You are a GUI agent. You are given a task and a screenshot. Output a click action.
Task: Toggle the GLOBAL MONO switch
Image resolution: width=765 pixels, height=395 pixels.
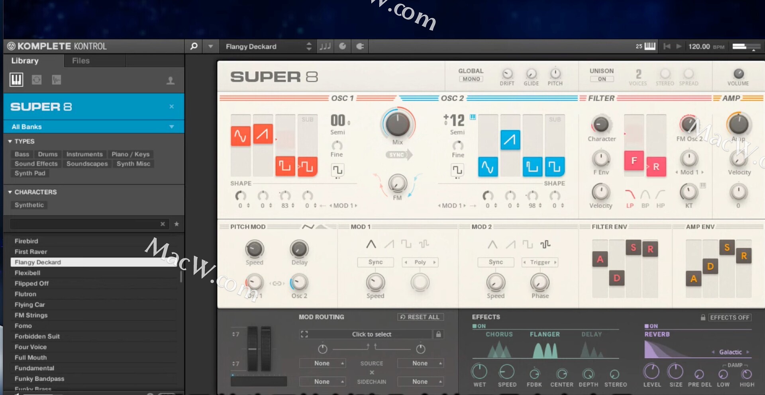[471, 79]
